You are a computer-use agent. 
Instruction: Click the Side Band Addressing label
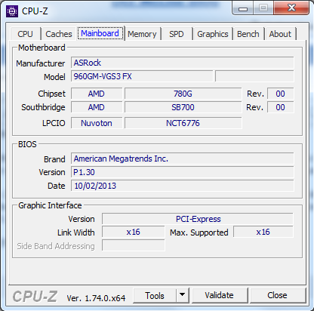56,246
